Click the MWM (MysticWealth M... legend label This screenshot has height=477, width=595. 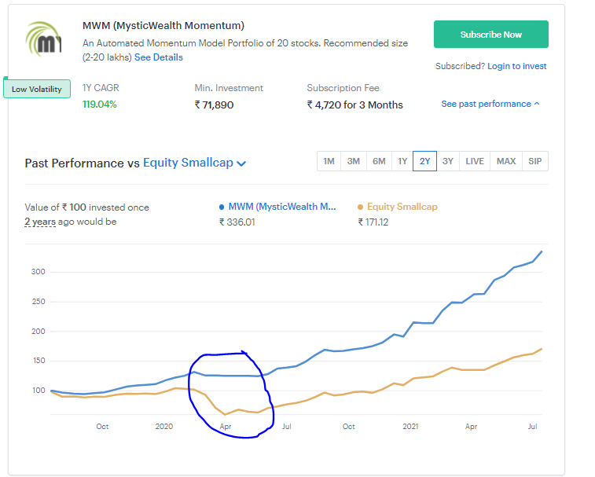[x=282, y=207]
